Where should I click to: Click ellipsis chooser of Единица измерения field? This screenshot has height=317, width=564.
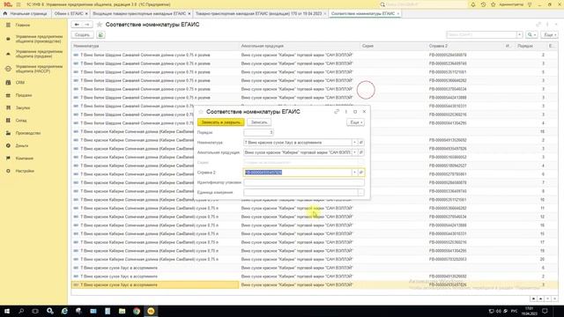click(x=360, y=193)
